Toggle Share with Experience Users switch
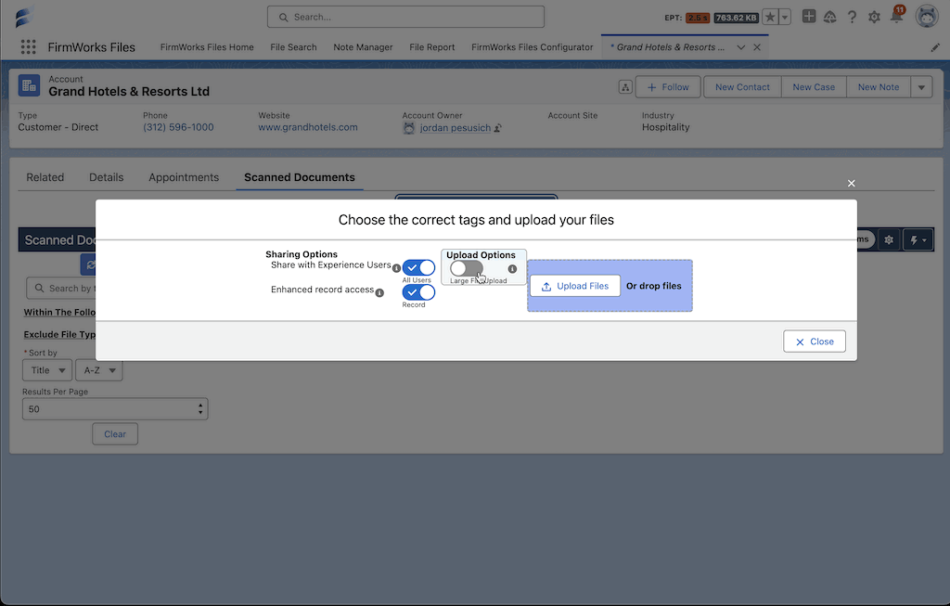950x606 pixels. [418, 268]
